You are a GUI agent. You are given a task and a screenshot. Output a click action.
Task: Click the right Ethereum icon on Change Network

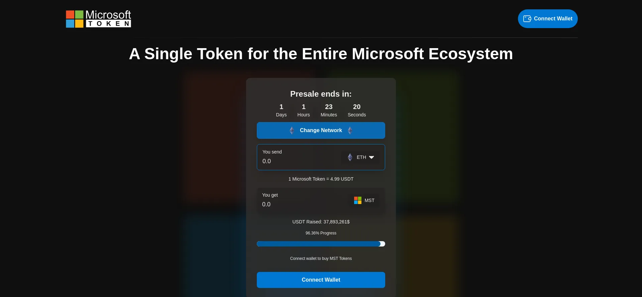point(350,130)
